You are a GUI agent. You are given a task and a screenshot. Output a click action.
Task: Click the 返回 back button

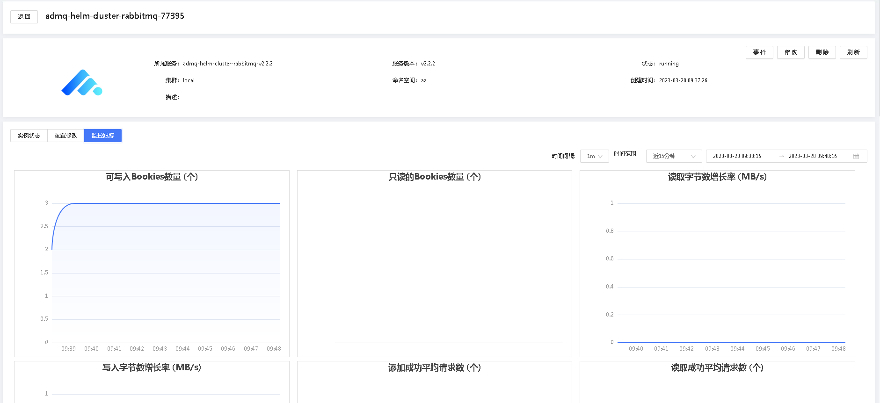tap(24, 17)
